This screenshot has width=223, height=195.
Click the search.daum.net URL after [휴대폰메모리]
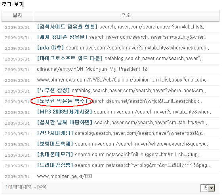click(138, 155)
